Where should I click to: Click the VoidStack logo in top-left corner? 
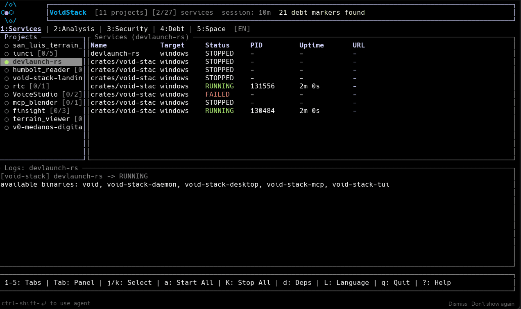pyautogui.click(x=9, y=12)
